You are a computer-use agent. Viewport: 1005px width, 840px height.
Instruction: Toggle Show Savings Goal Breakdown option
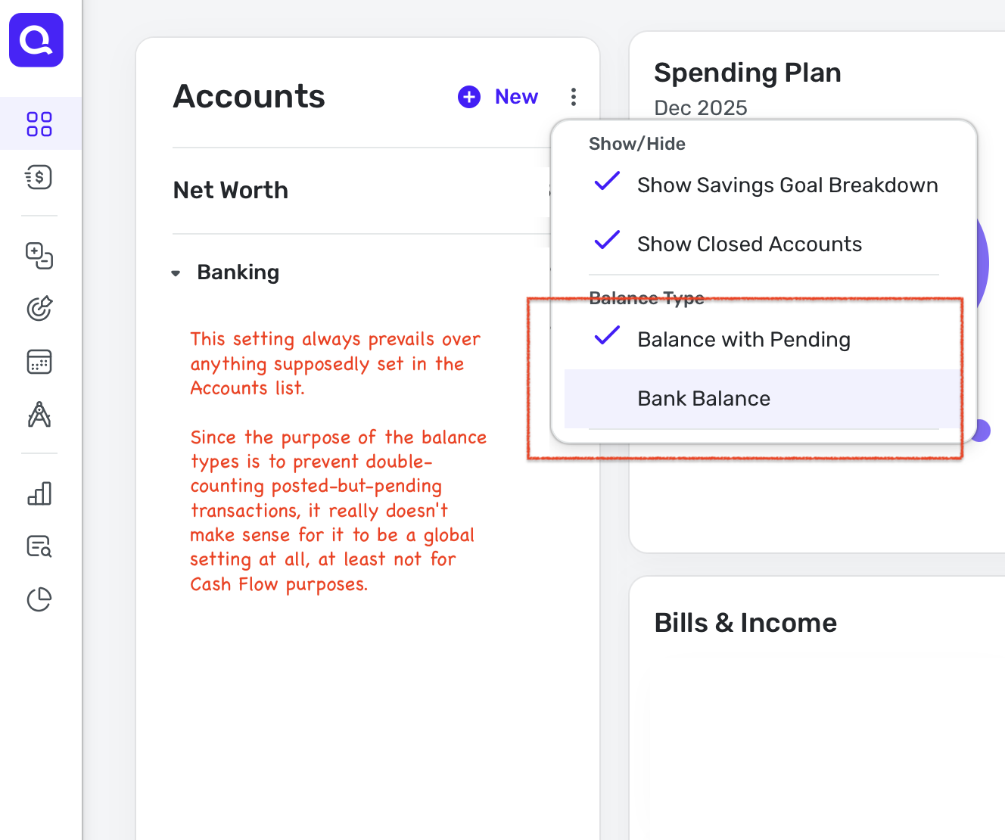click(787, 185)
